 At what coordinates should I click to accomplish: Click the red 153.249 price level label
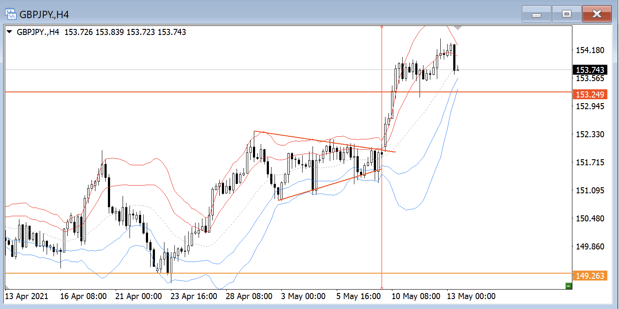[x=589, y=94]
